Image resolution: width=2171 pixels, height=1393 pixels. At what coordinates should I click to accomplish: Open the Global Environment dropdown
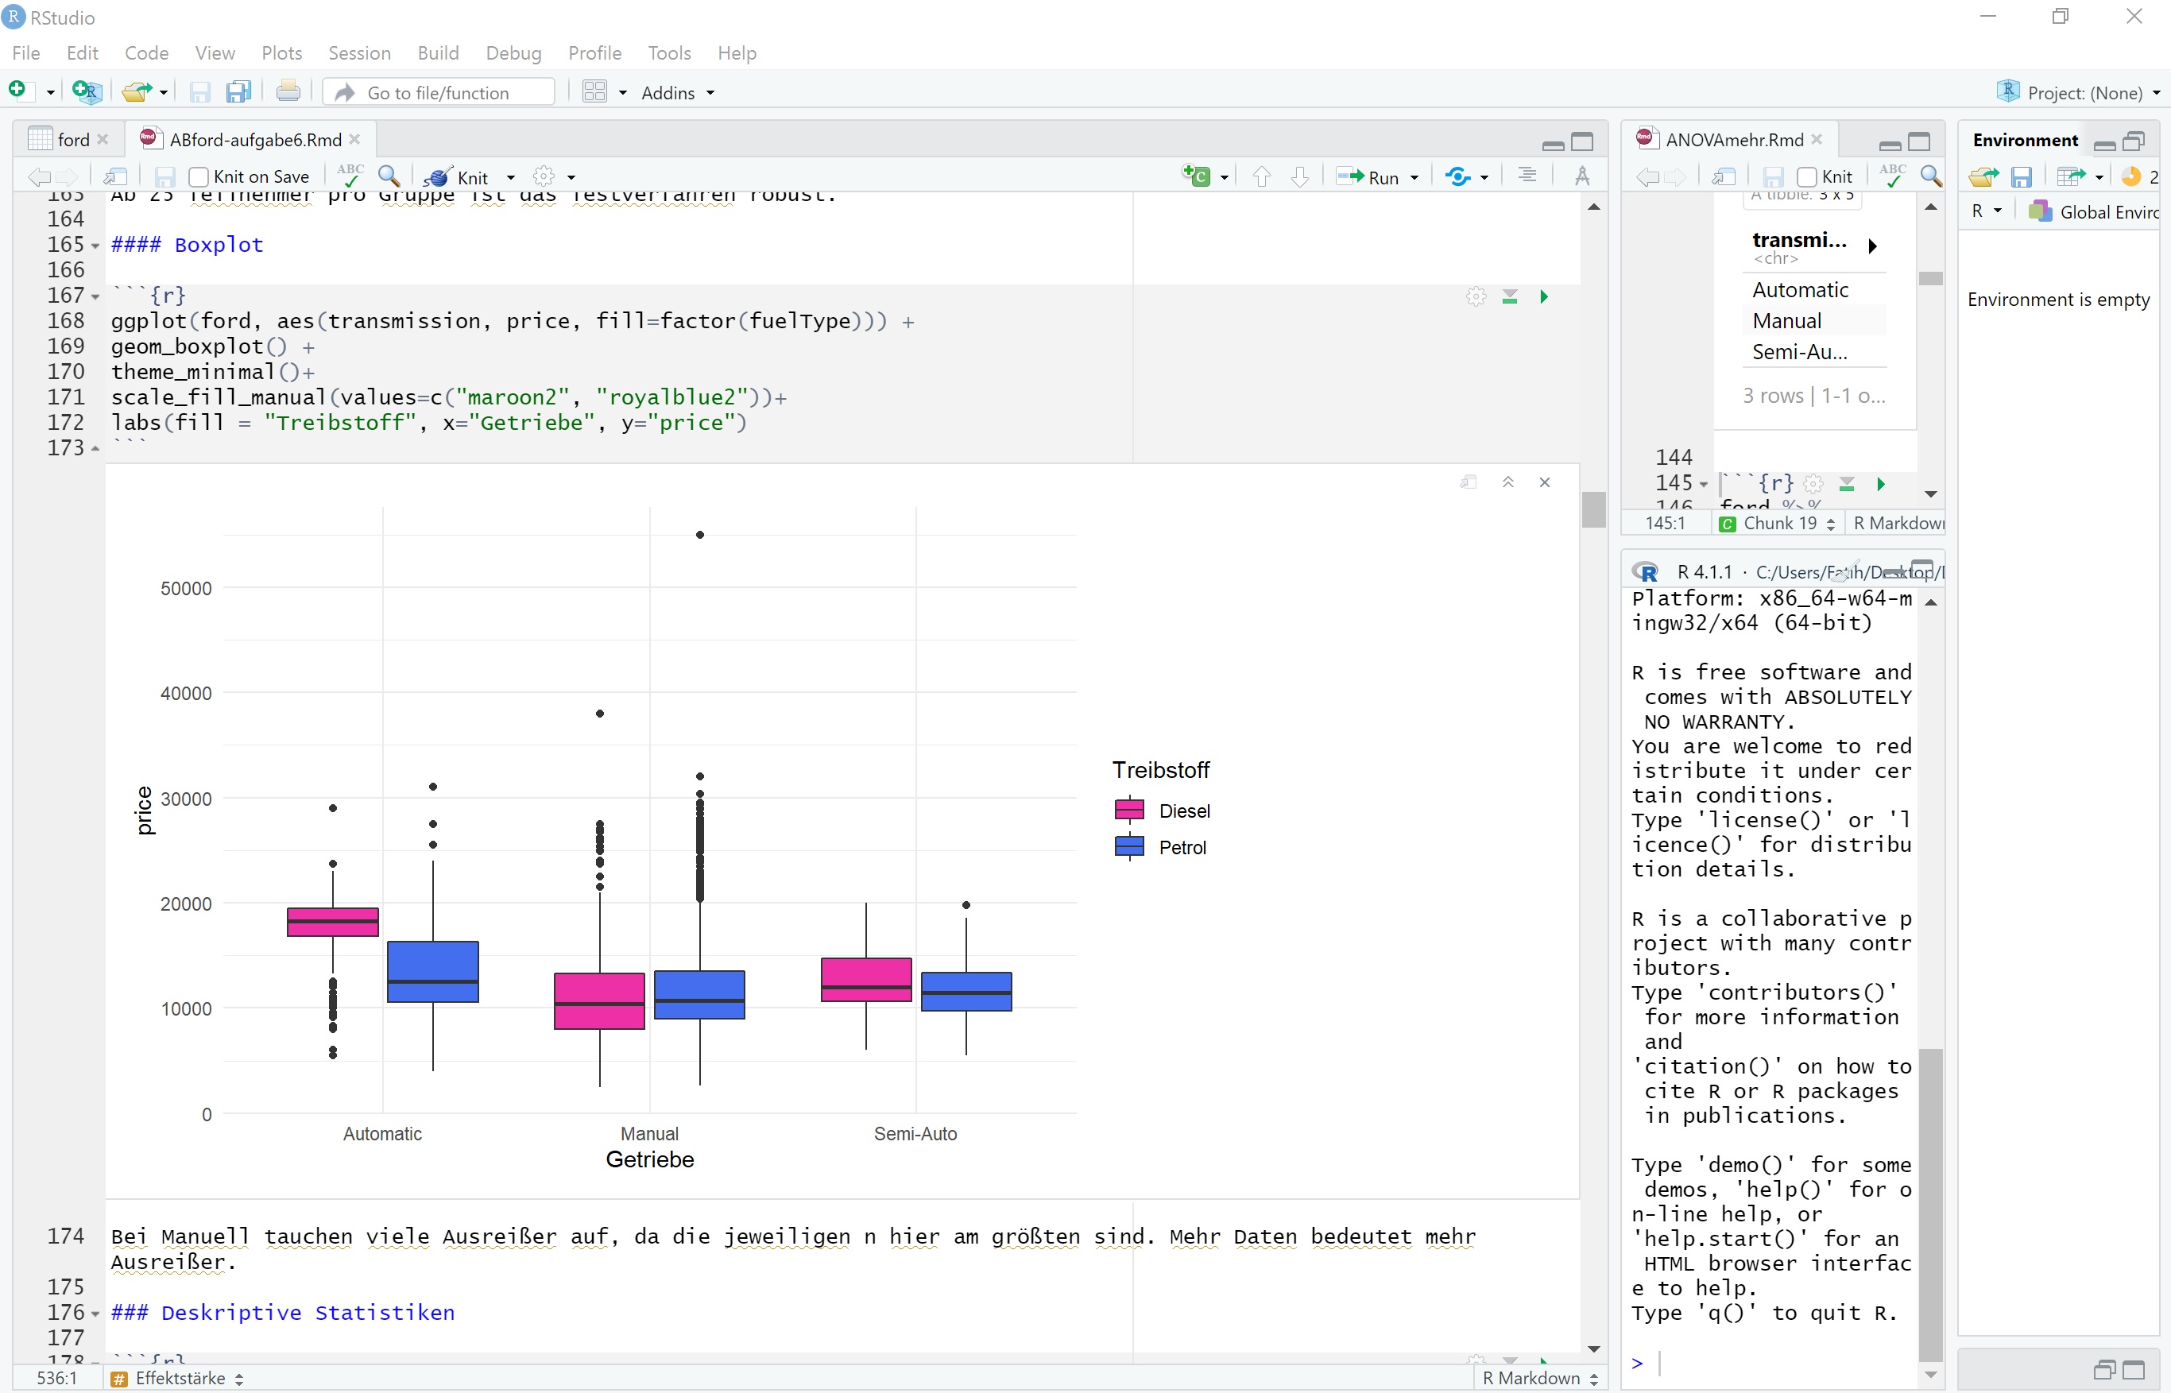[2095, 211]
